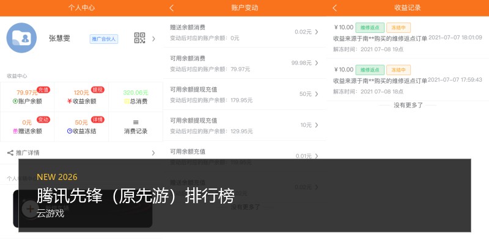Go back from the 账户变动 screen

point(172,8)
